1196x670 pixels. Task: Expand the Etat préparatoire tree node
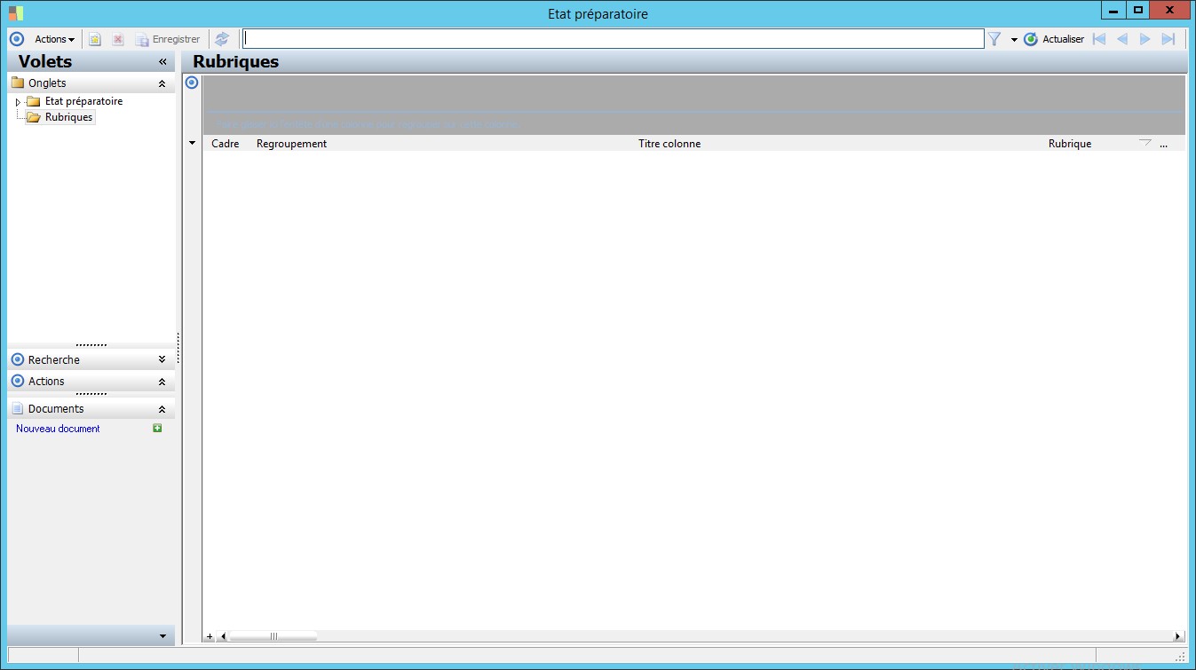(x=18, y=102)
